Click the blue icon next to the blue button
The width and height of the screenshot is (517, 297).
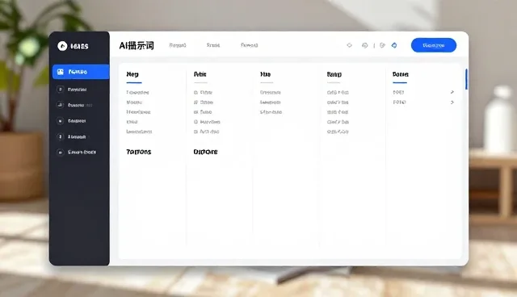394,45
